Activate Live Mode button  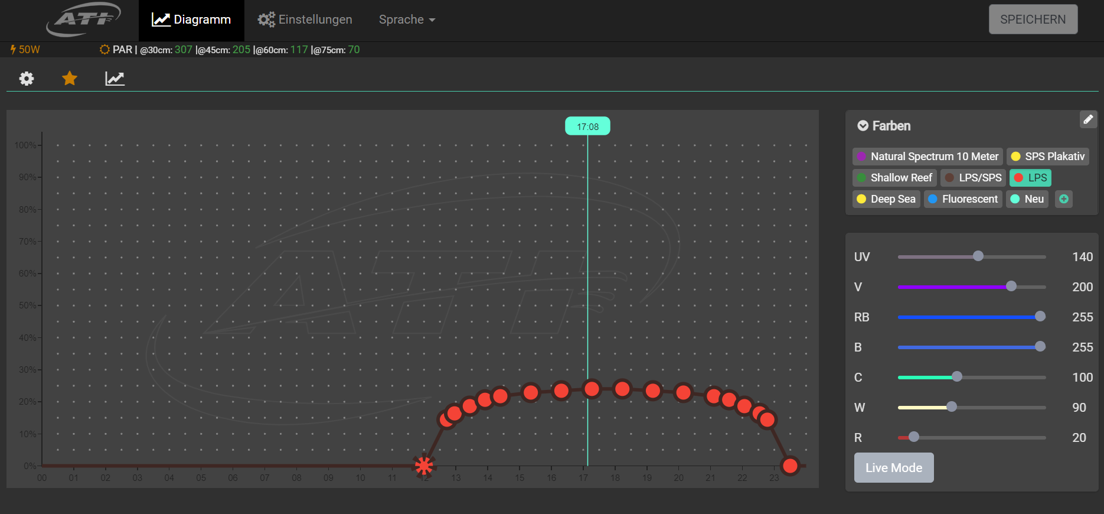[x=893, y=467]
